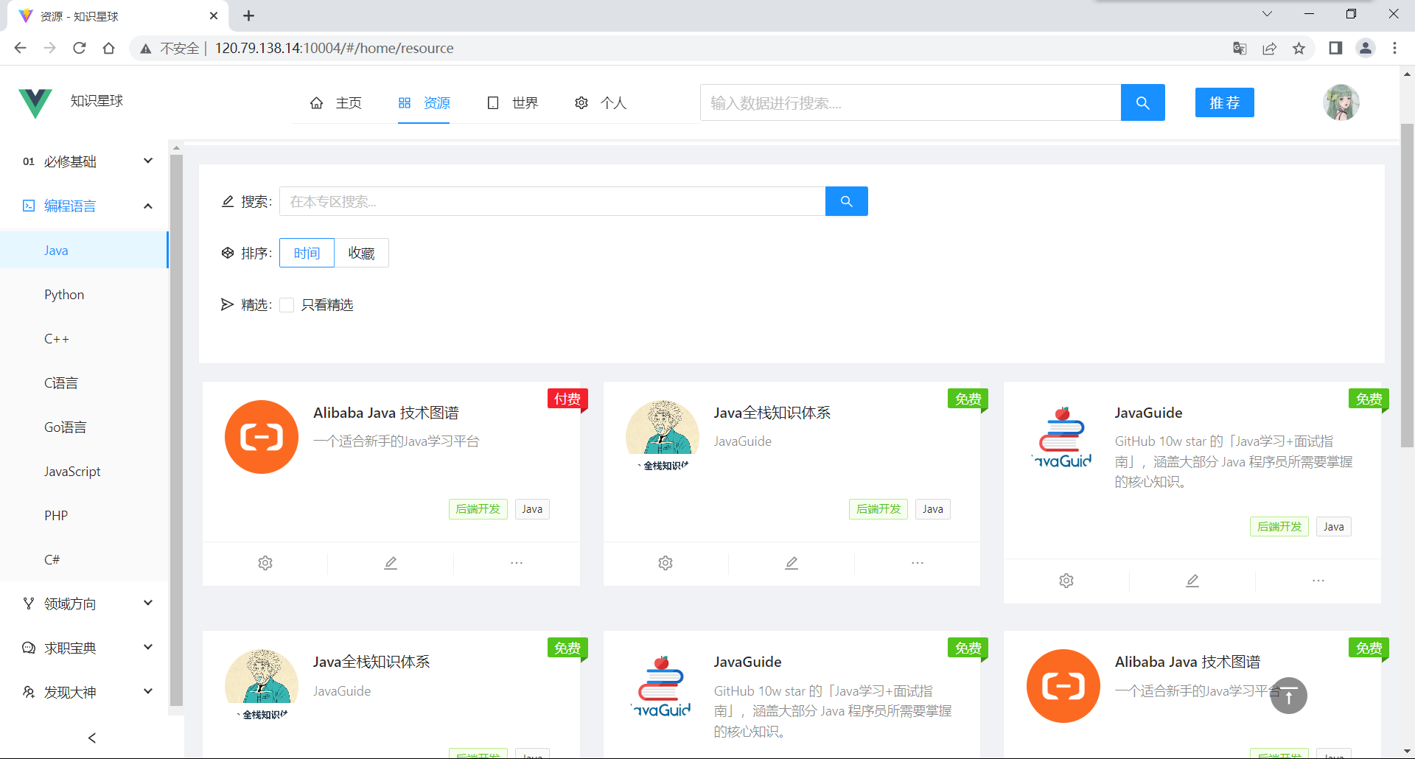The width and height of the screenshot is (1415, 759).
Task: Open the user avatar in header
Action: 1341,102
